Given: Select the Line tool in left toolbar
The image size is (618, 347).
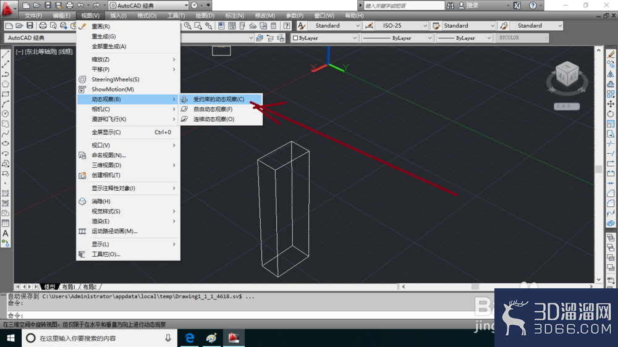Looking at the screenshot, I should tap(6, 54).
